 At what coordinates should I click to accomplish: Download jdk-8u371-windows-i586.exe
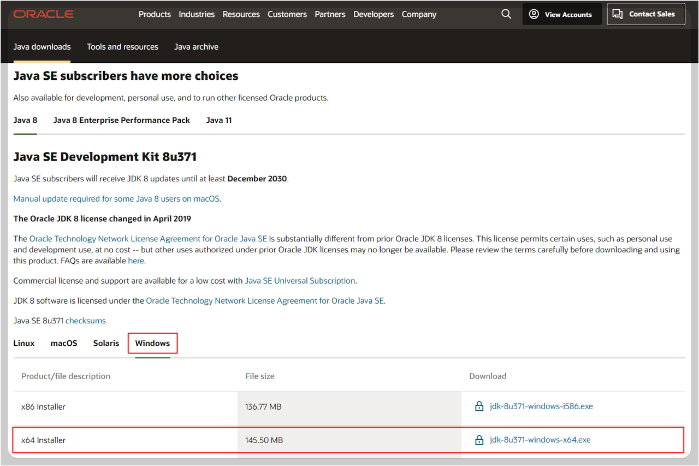(541, 406)
